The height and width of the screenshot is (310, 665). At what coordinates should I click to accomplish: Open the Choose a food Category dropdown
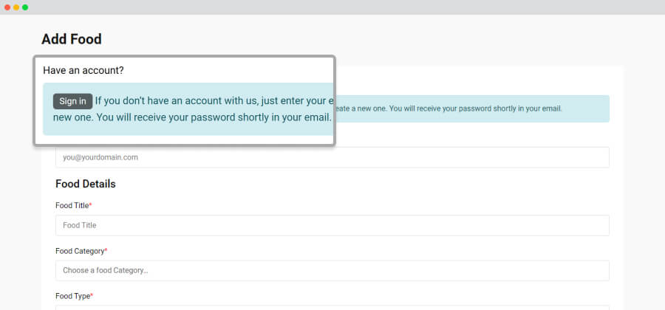point(332,270)
